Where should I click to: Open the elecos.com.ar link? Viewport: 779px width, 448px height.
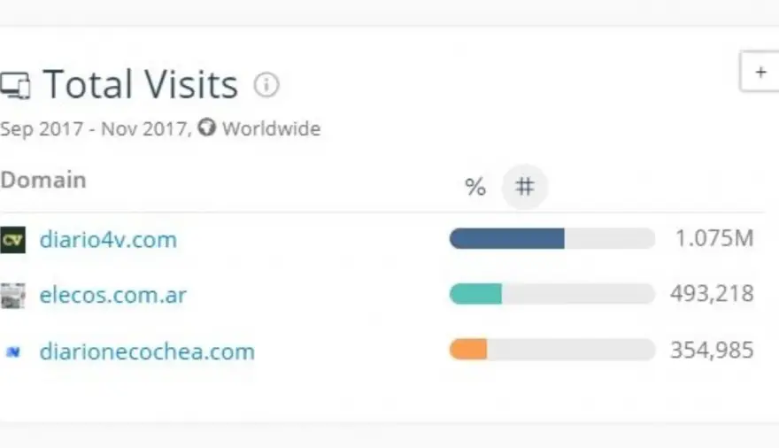pyautogui.click(x=112, y=295)
